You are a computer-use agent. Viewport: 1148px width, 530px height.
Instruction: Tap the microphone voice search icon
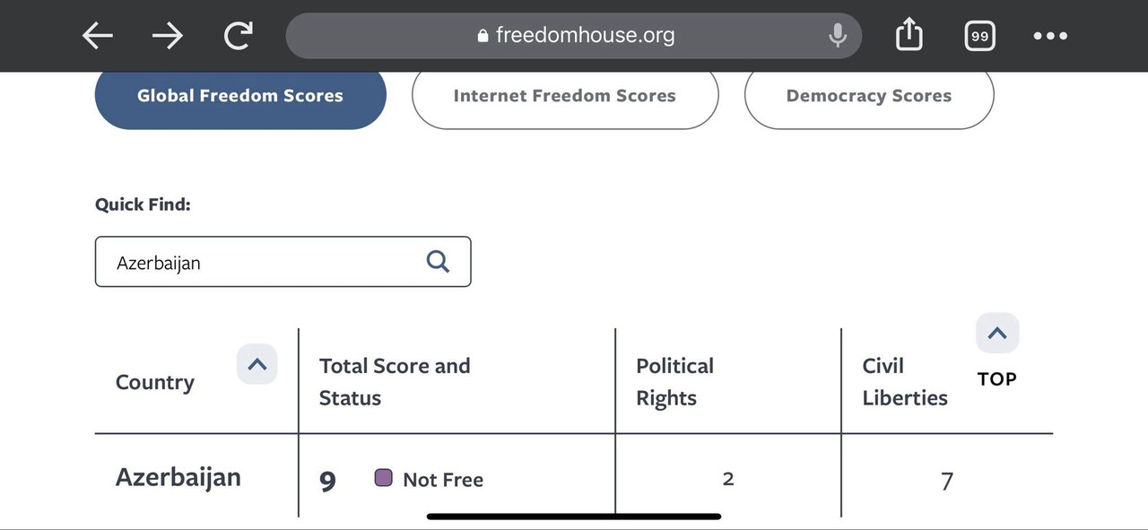837,36
